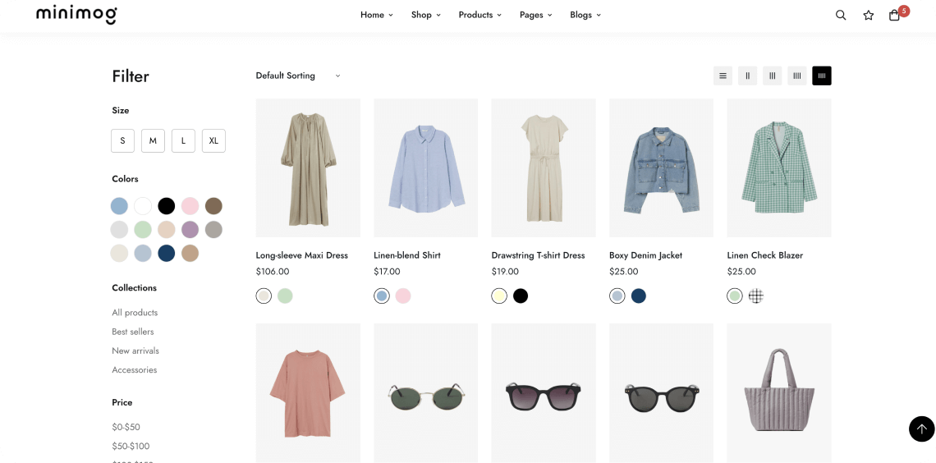936x463 pixels.
Task: Switch to two-column grid view
Action: (x=747, y=76)
